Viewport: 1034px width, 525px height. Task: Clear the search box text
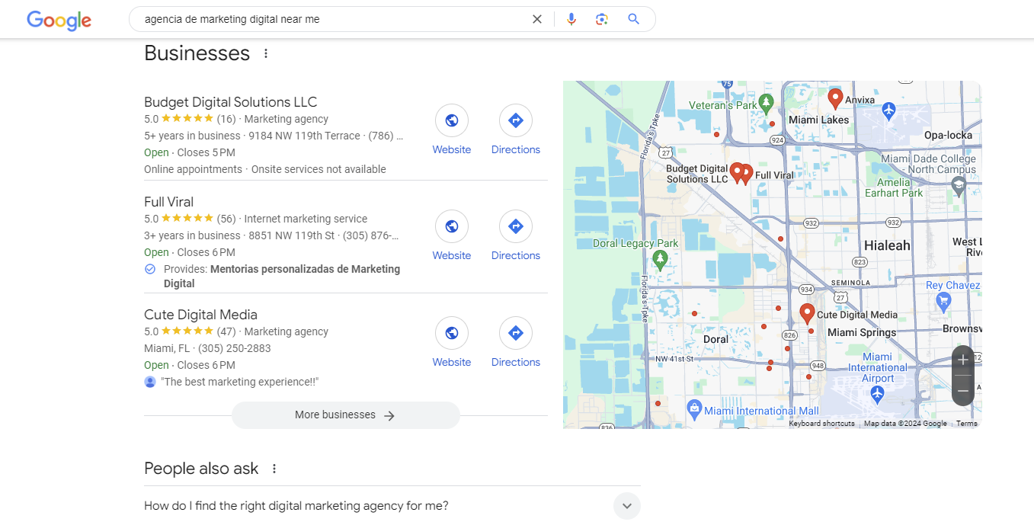[x=537, y=19]
